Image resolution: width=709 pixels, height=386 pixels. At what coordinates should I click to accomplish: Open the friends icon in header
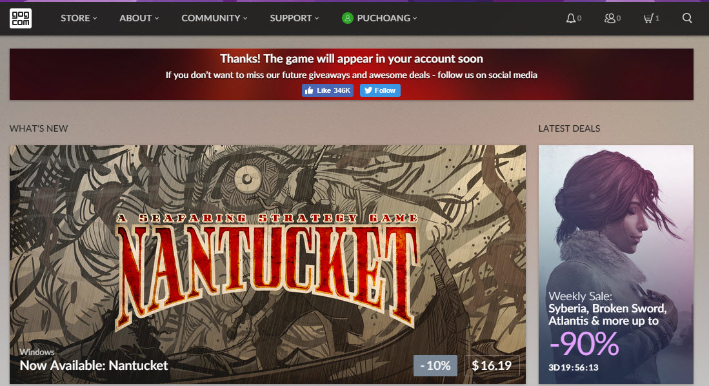click(x=610, y=18)
